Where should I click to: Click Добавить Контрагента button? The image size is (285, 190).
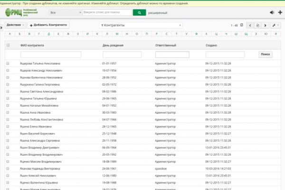[x=48, y=25]
